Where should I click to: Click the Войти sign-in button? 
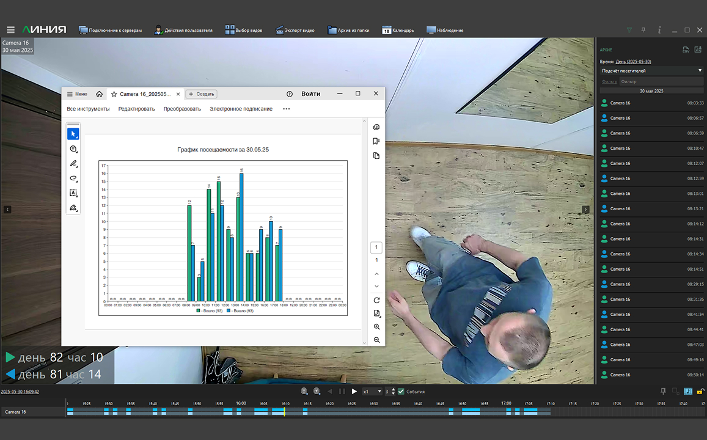[310, 94]
